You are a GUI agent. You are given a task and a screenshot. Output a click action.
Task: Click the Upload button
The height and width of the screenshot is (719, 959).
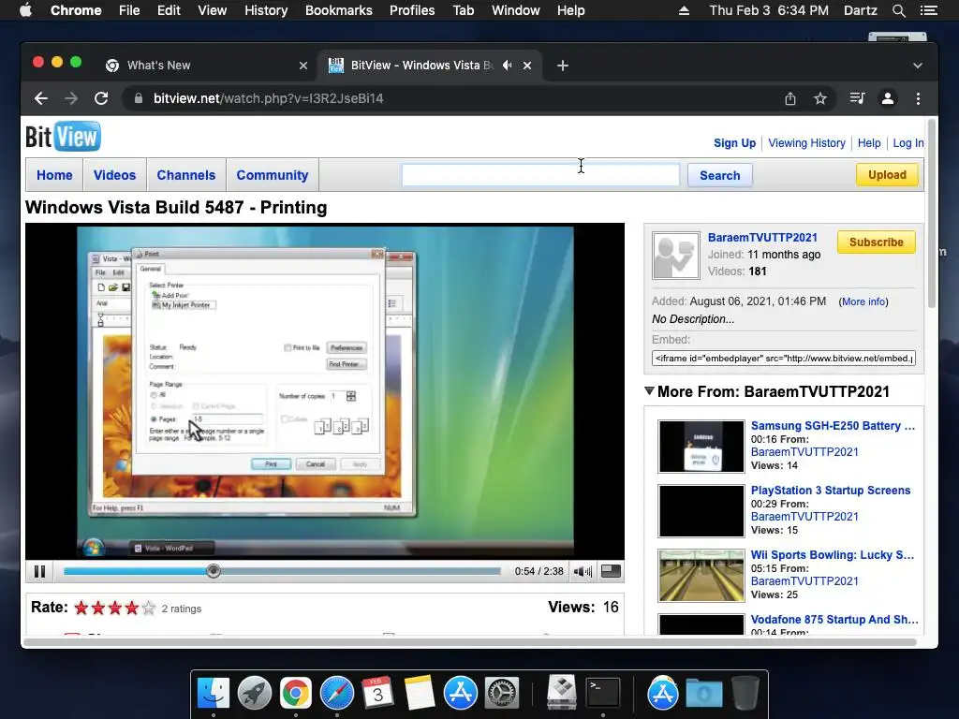tap(887, 175)
